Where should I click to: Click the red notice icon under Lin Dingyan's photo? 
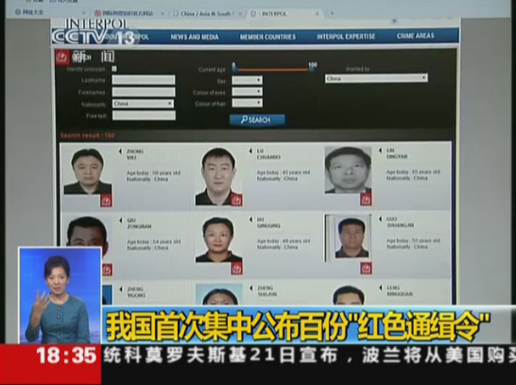pos(366,199)
